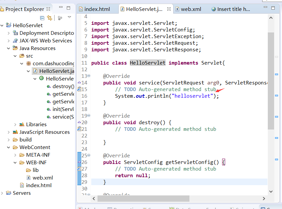Image resolution: width=282 pixels, height=209 pixels.
Task: Click editor vertical scrollbar down arrow
Action: tap(271, 191)
